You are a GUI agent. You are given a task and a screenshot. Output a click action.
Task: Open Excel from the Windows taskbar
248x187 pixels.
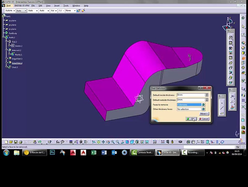coord(94,152)
